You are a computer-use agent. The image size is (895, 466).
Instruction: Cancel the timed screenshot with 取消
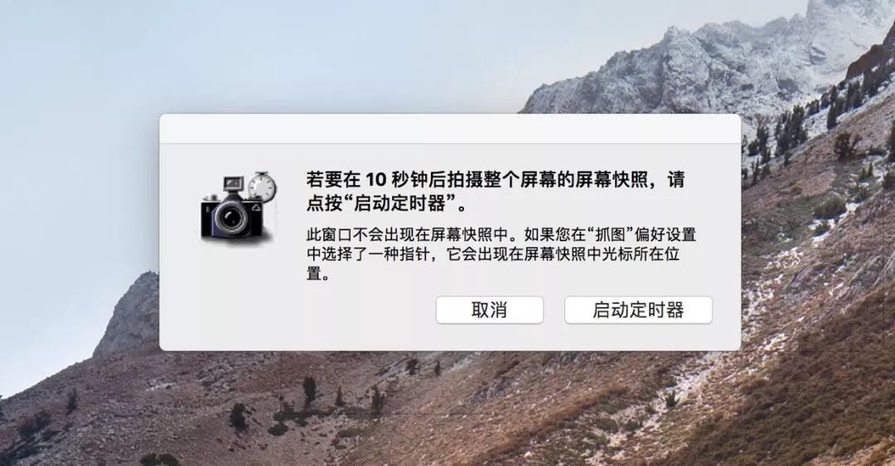[x=489, y=310]
